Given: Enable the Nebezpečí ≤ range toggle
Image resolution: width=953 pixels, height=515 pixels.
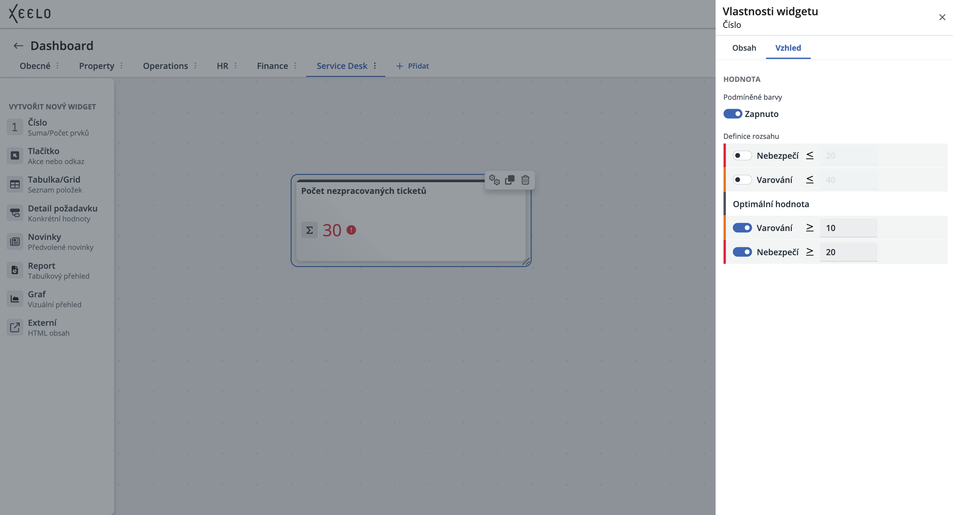Looking at the screenshot, I should tap(742, 156).
